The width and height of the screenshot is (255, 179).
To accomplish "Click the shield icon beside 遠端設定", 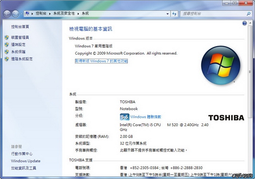I will pyautogui.click(x=7, y=45).
